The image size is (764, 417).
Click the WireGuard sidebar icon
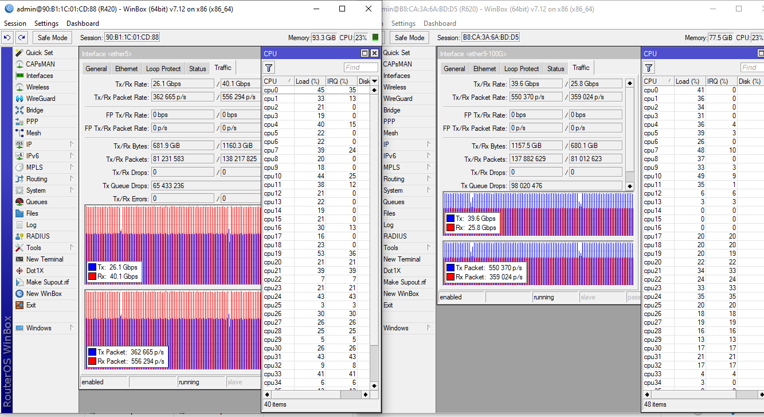point(40,98)
